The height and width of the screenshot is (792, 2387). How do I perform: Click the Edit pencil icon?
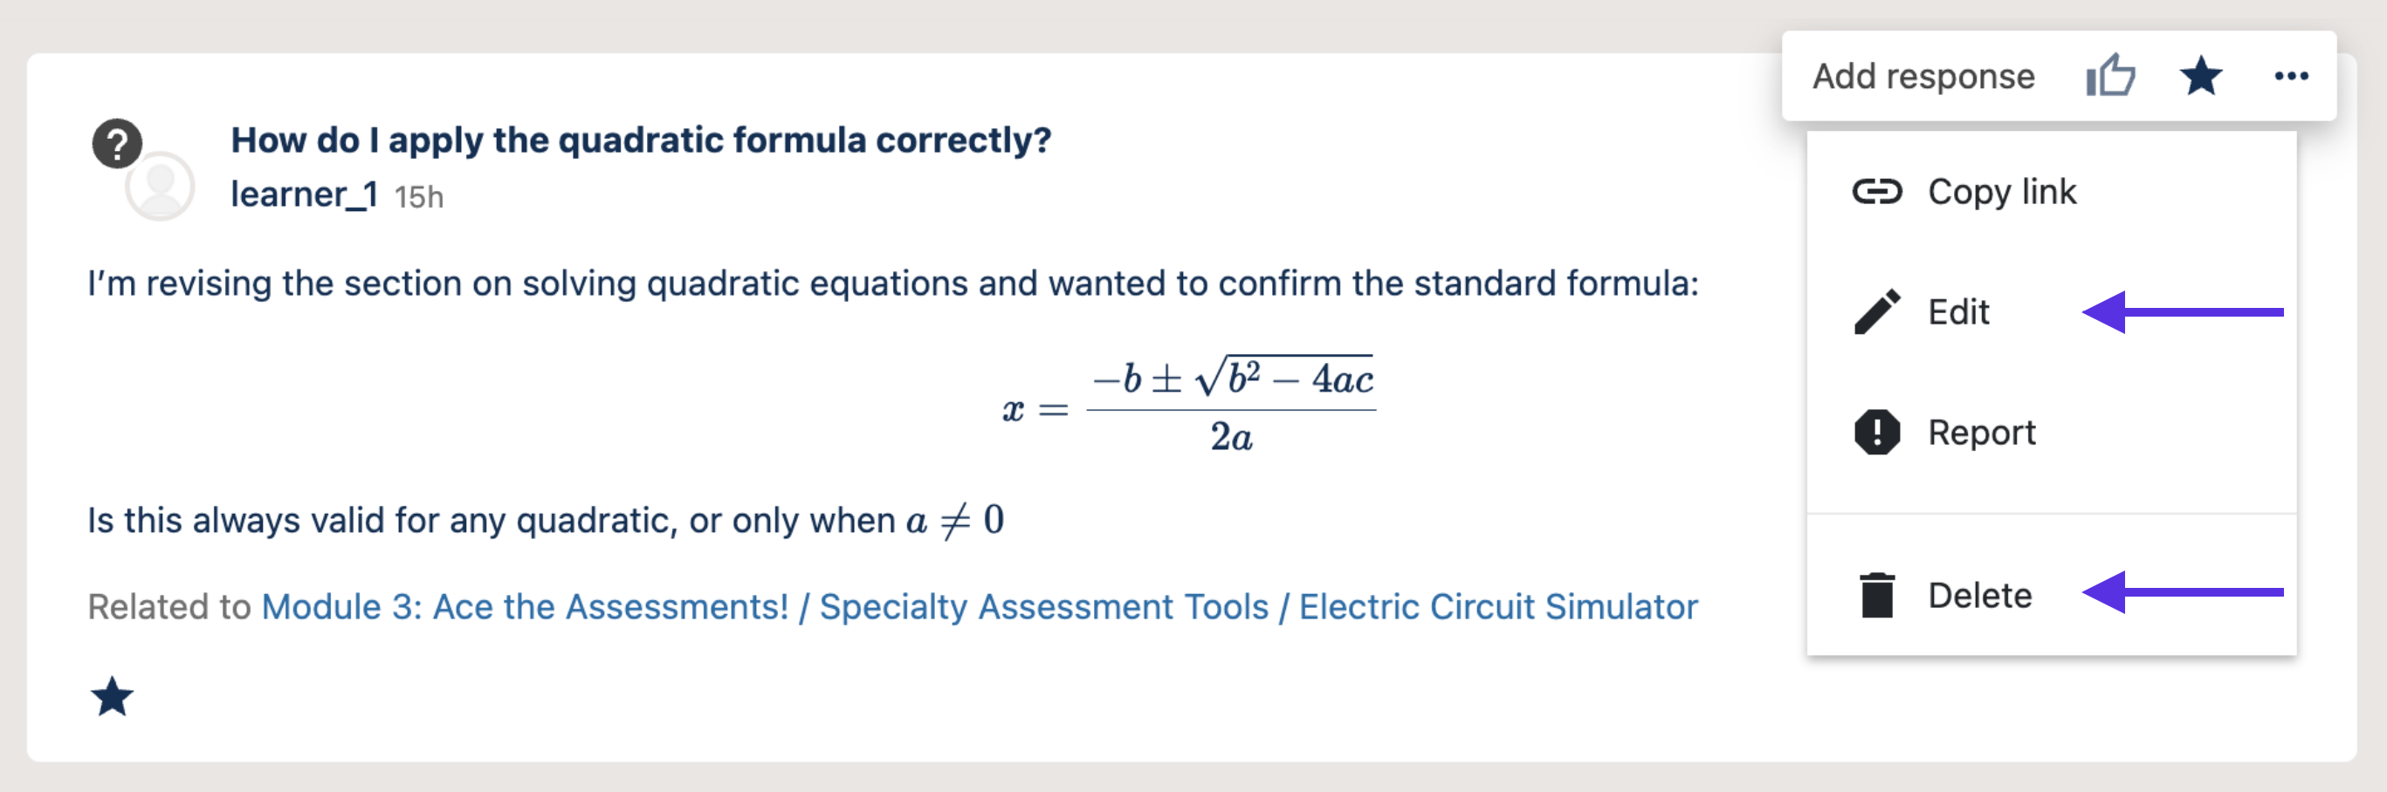click(x=1876, y=311)
